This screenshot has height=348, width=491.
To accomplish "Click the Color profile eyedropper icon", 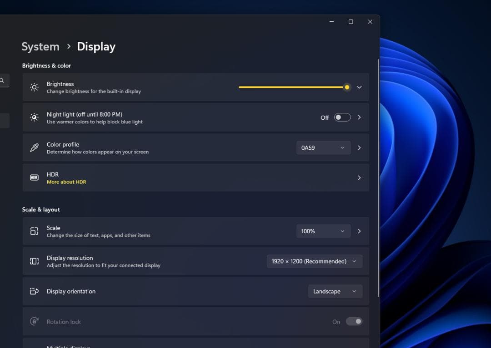I will pyautogui.click(x=34, y=147).
